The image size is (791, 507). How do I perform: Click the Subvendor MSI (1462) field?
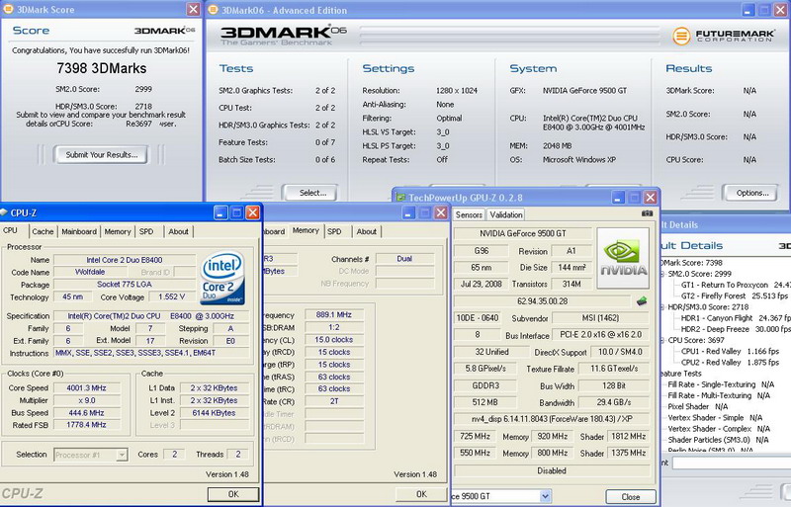600,318
